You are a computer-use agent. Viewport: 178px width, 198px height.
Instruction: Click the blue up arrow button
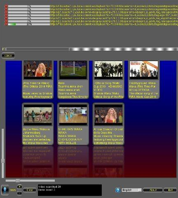point(5,190)
